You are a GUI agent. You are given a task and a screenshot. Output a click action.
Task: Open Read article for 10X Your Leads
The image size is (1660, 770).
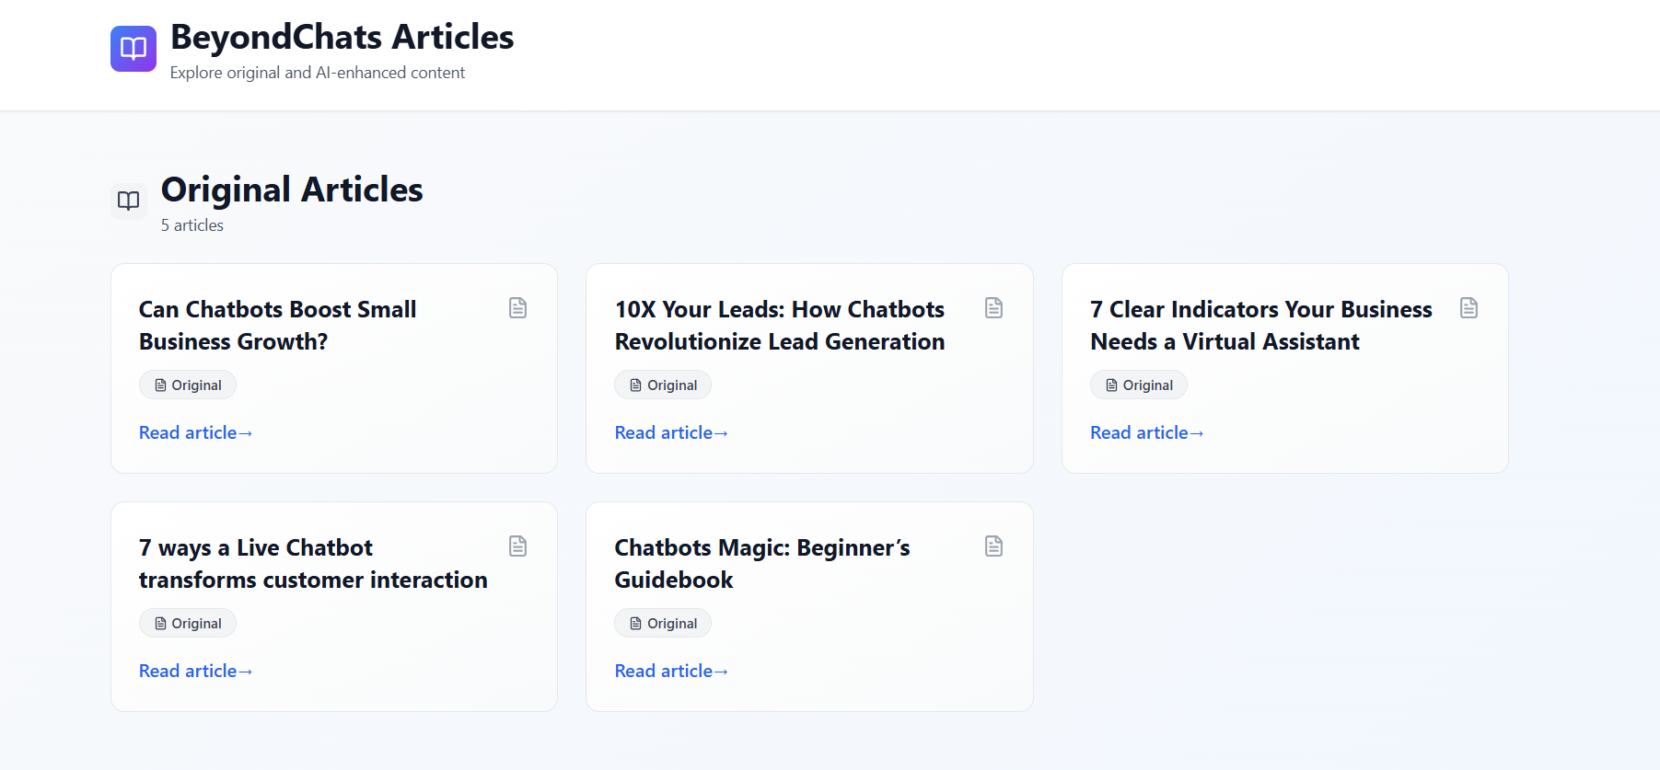click(670, 432)
